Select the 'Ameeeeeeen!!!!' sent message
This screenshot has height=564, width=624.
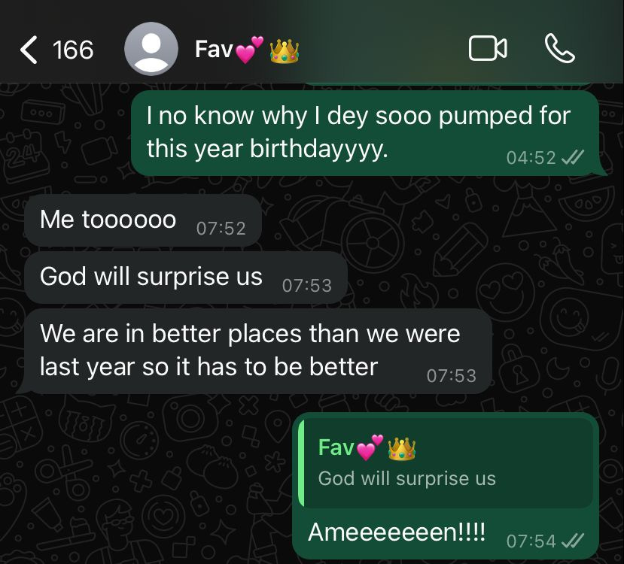click(x=446, y=486)
